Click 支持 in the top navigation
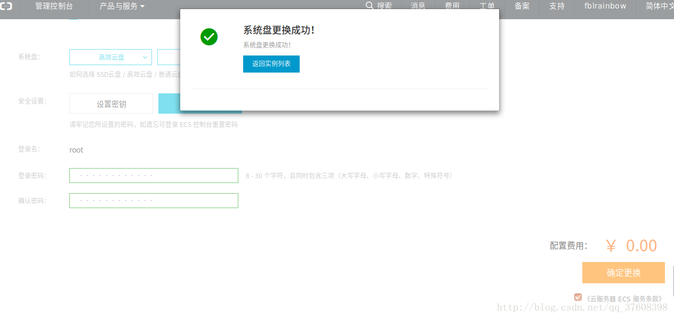Viewport: 674px width, 318px height. point(557,6)
